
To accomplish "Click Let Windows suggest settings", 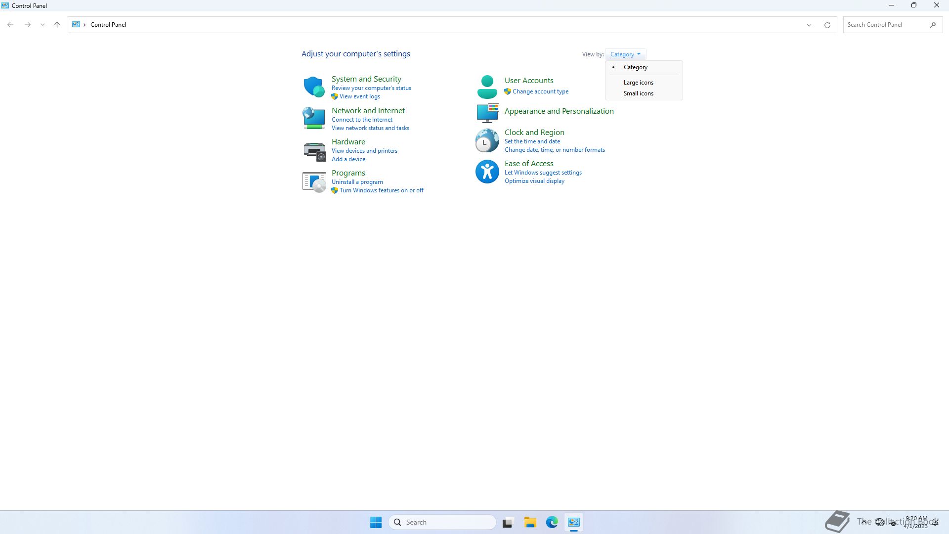I will coord(543,173).
